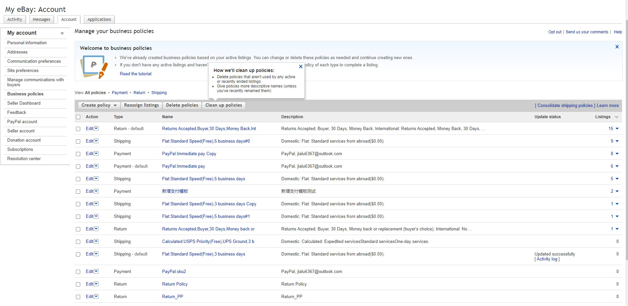Open Edit menu for 5 business days#0 row
628x306 pixels.
pos(96,141)
